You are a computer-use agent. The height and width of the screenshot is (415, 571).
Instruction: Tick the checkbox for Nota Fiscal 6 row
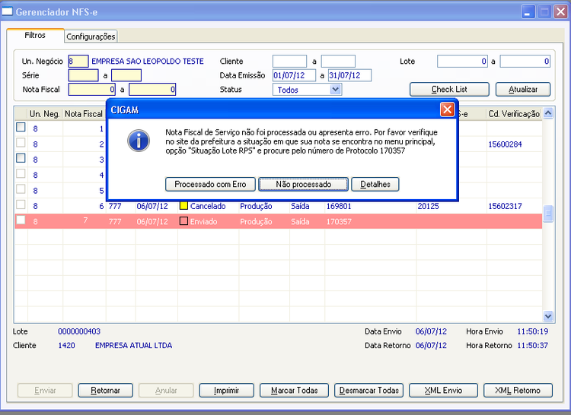click(x=21, y=204)
